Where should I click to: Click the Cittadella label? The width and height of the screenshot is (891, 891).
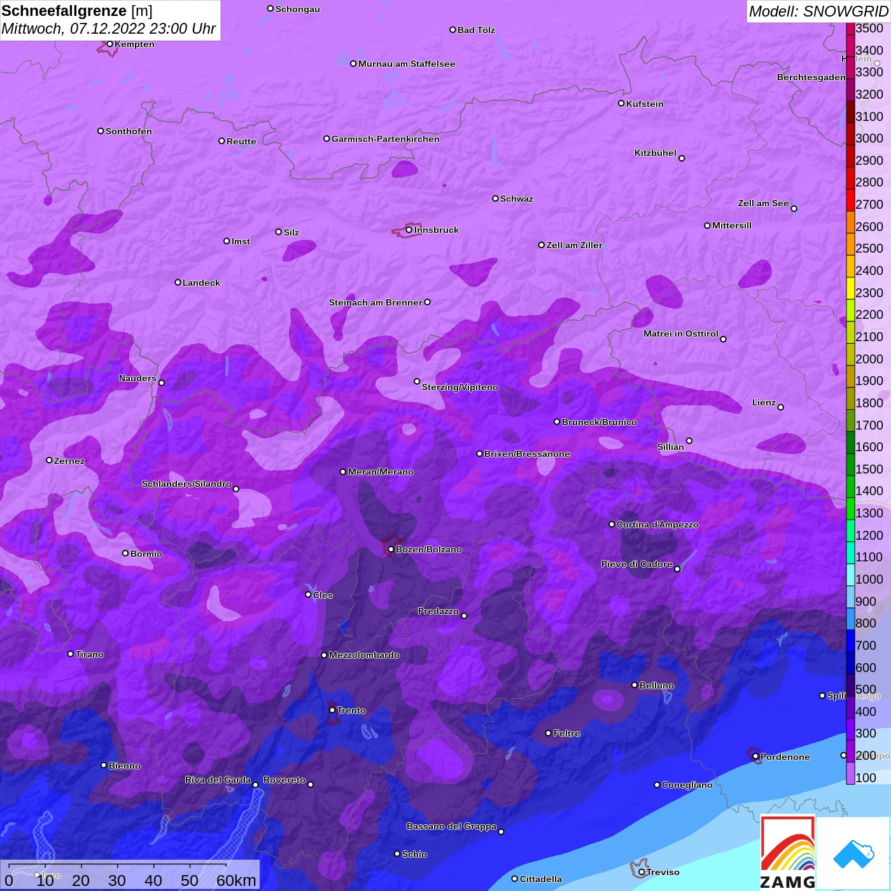[541, 879]
